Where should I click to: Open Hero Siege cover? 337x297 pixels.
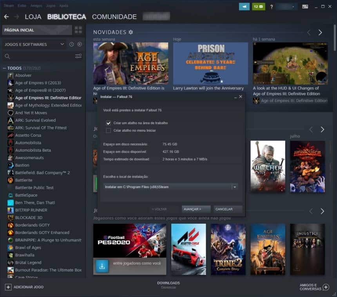coord(307,167)
